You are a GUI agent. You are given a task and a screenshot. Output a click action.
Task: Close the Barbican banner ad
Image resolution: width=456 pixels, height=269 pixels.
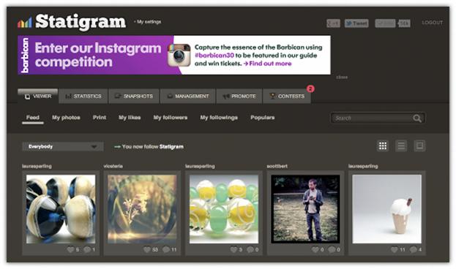(x=342, y=77)
